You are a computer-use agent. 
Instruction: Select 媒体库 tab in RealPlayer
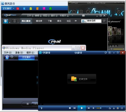click(39, 21)
